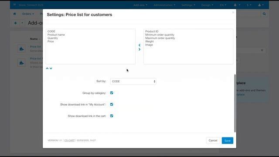Open the language EN dropdown
The width and height of the screenshot is (279, 157).
[x=223, y=5]
